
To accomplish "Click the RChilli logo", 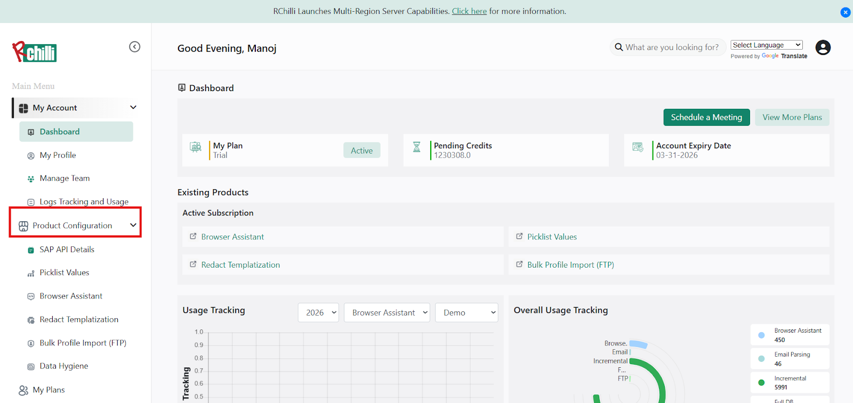I will point(35,52).
